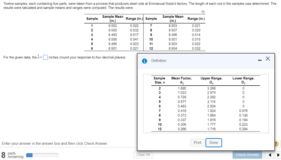Open the yellow help question mark icon

[x=276, y=143]
